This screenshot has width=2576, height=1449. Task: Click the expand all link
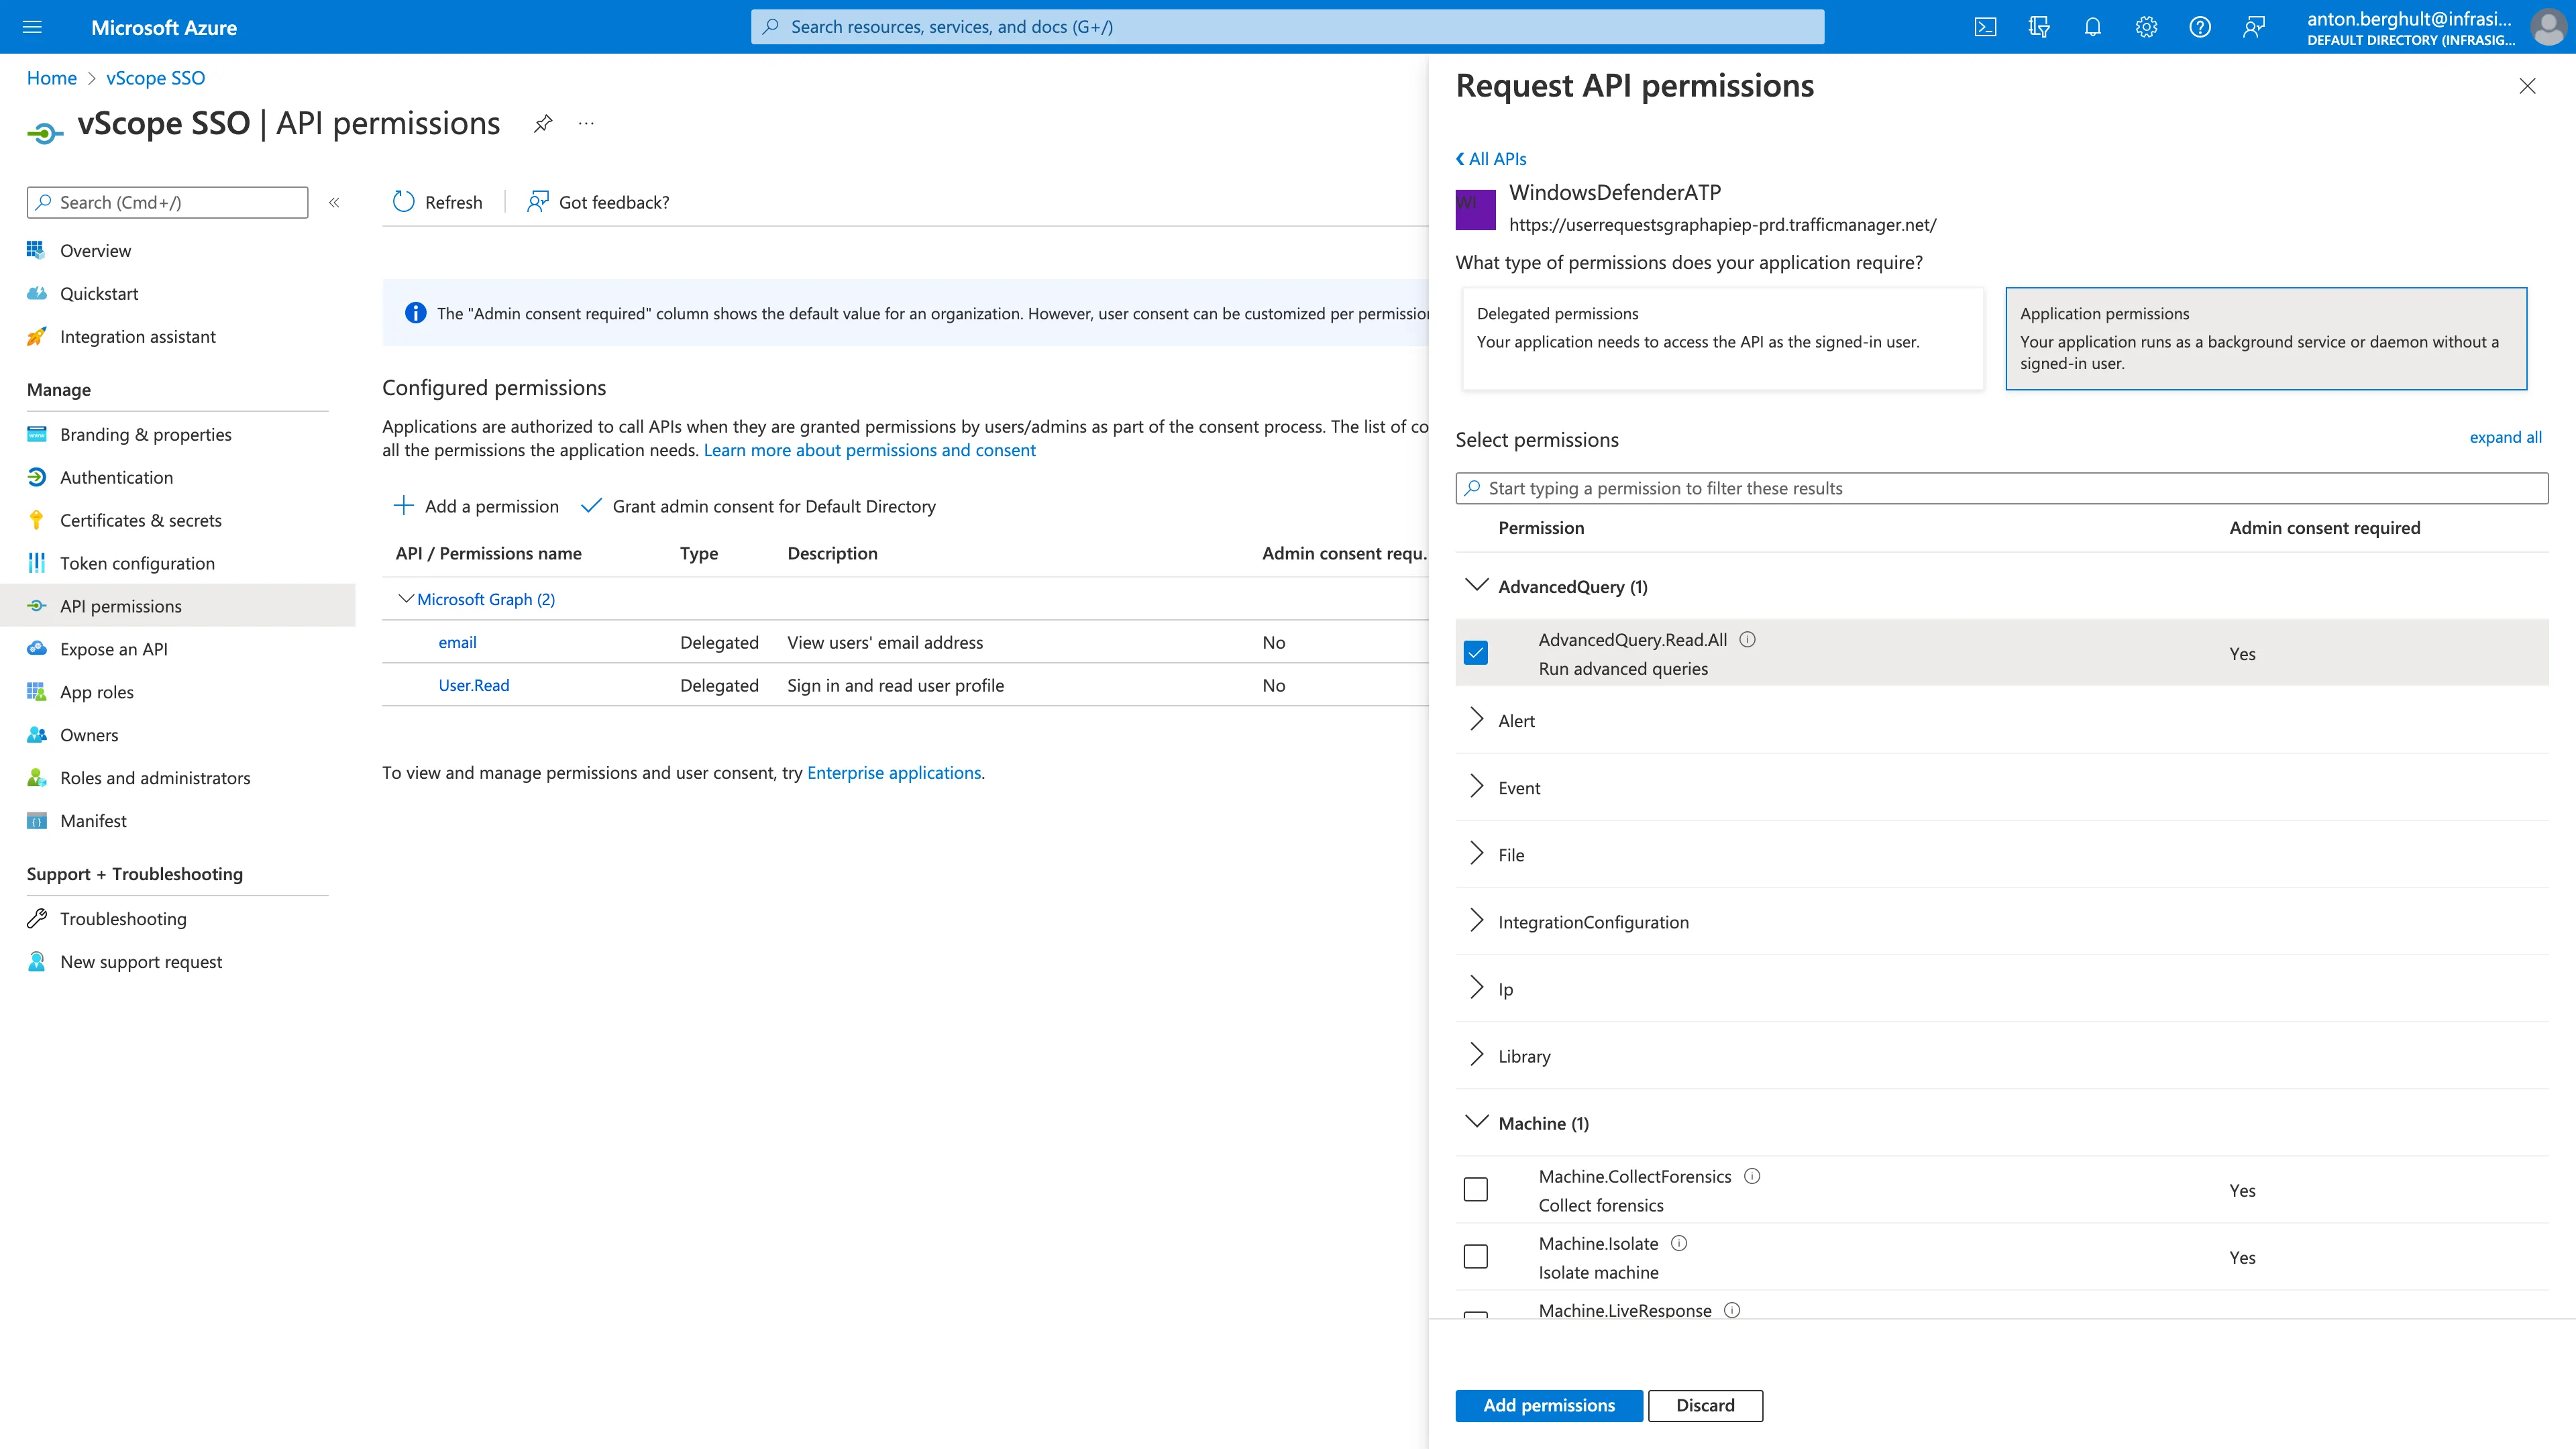2505,437
